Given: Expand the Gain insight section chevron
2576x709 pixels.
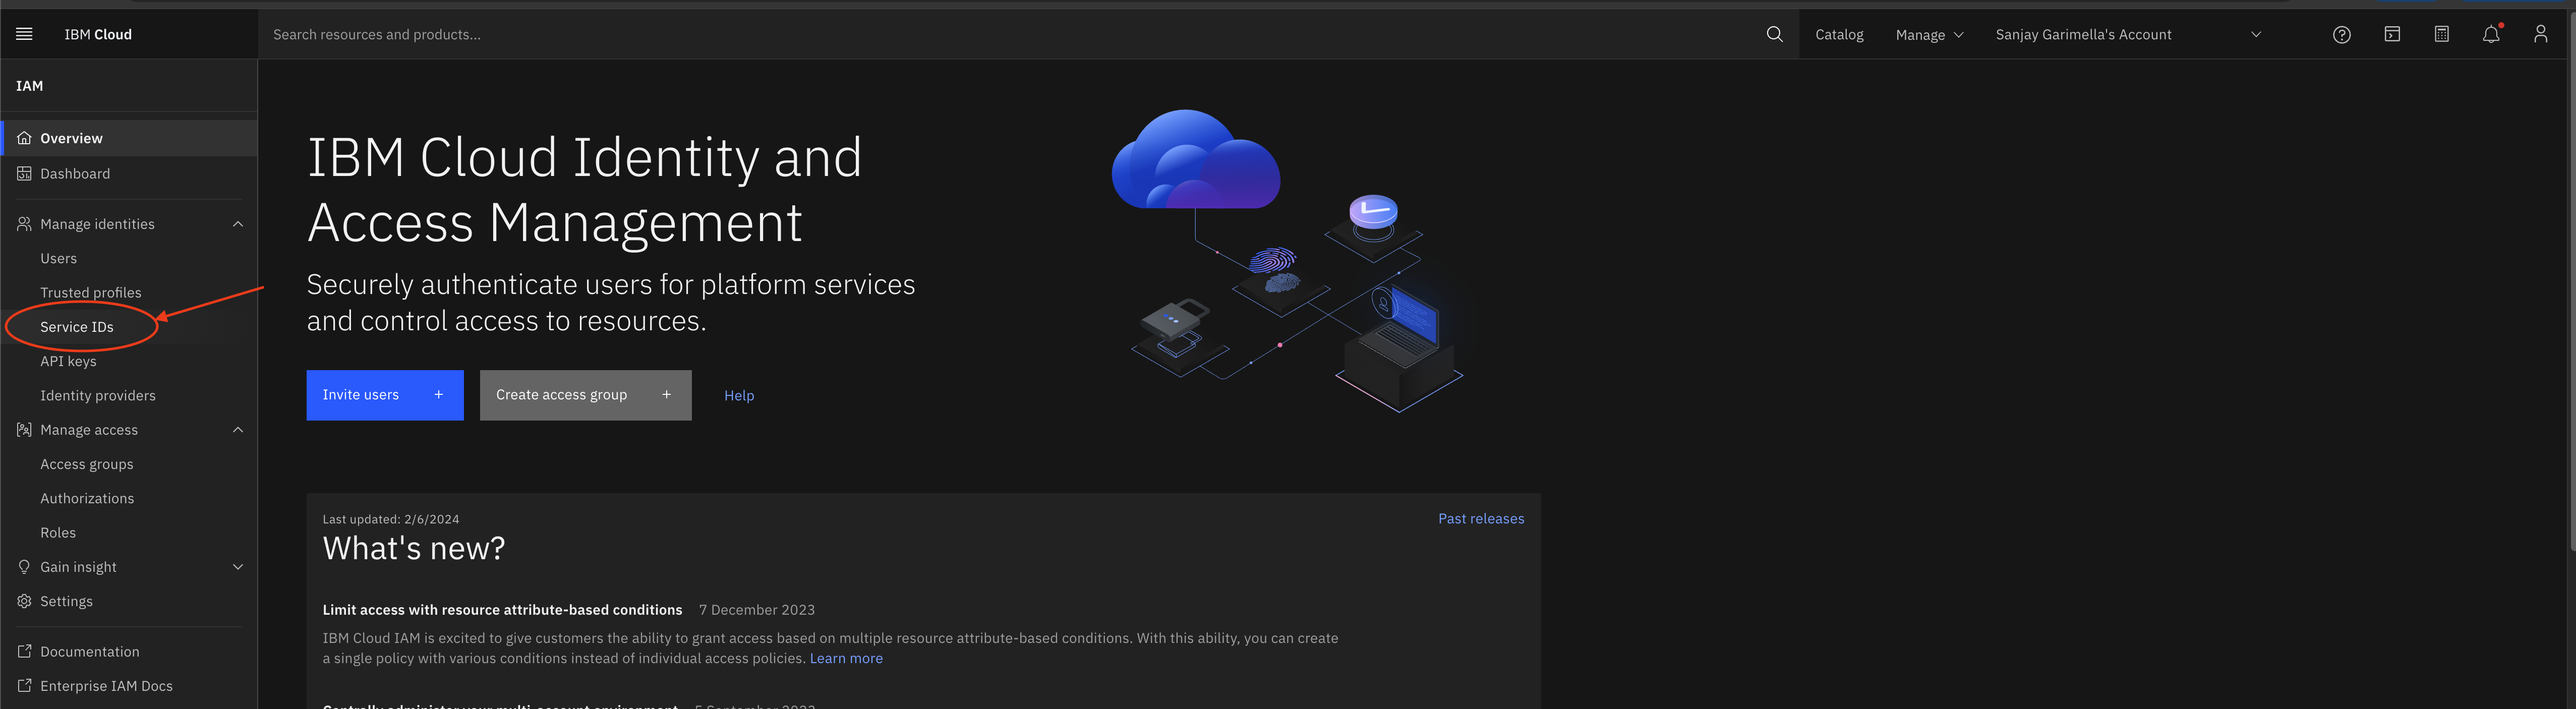Looking at the screenshot, I should tap(238, 567).
